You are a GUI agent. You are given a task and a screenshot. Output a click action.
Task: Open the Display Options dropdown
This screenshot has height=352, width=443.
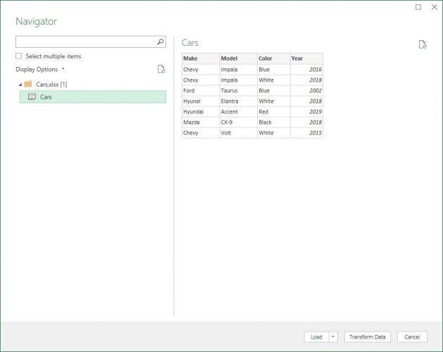coord(40,69)
